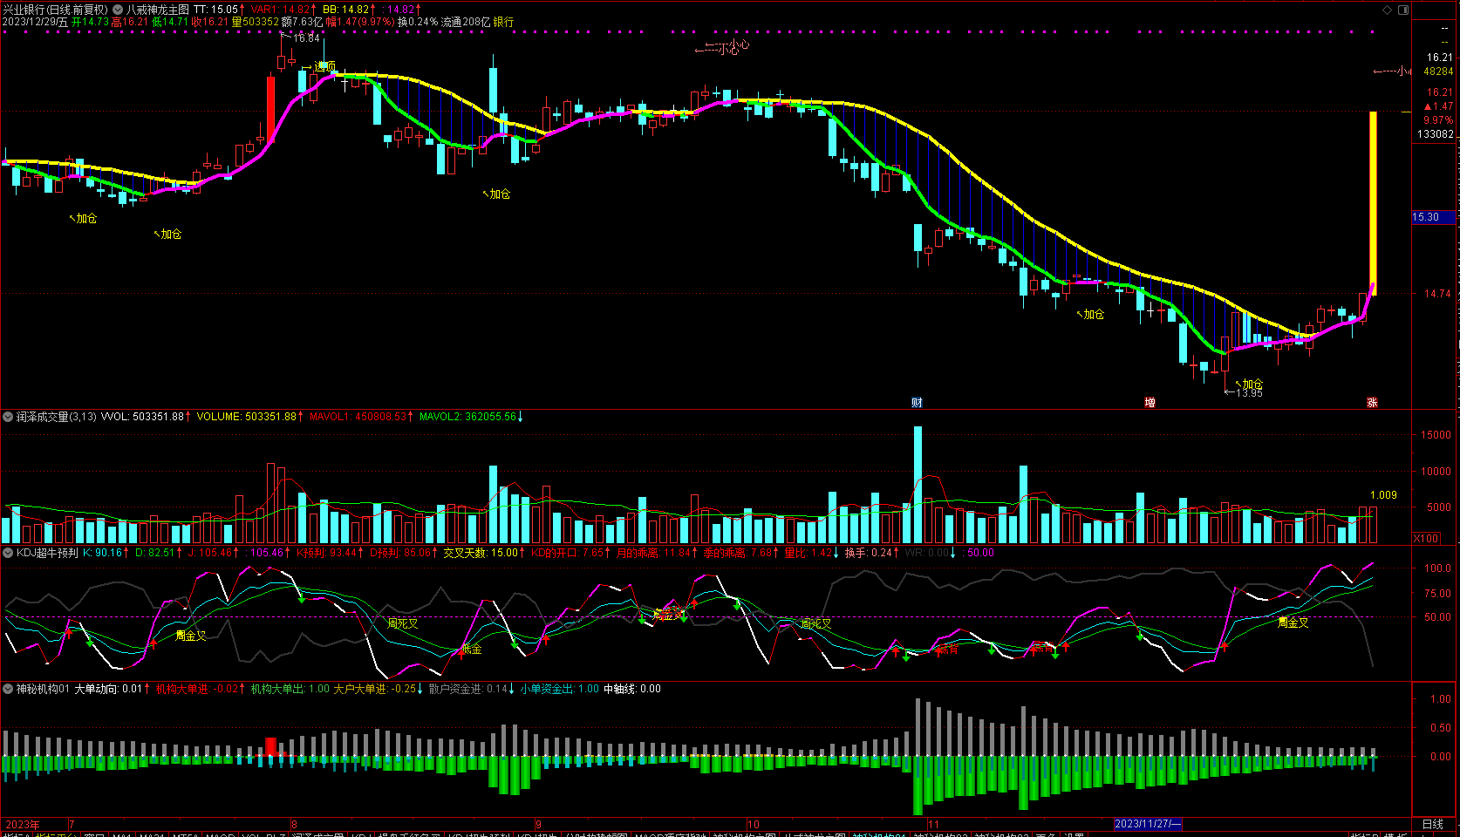Viewport: 1460px width, 837px height.
Task: Open the 润泽成交量 indicator dropdown arrow
Action: pos(8,417)
